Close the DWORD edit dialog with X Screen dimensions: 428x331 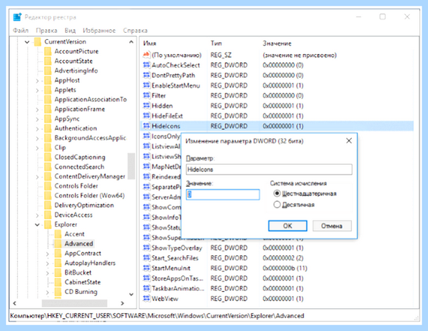[349, 141]
